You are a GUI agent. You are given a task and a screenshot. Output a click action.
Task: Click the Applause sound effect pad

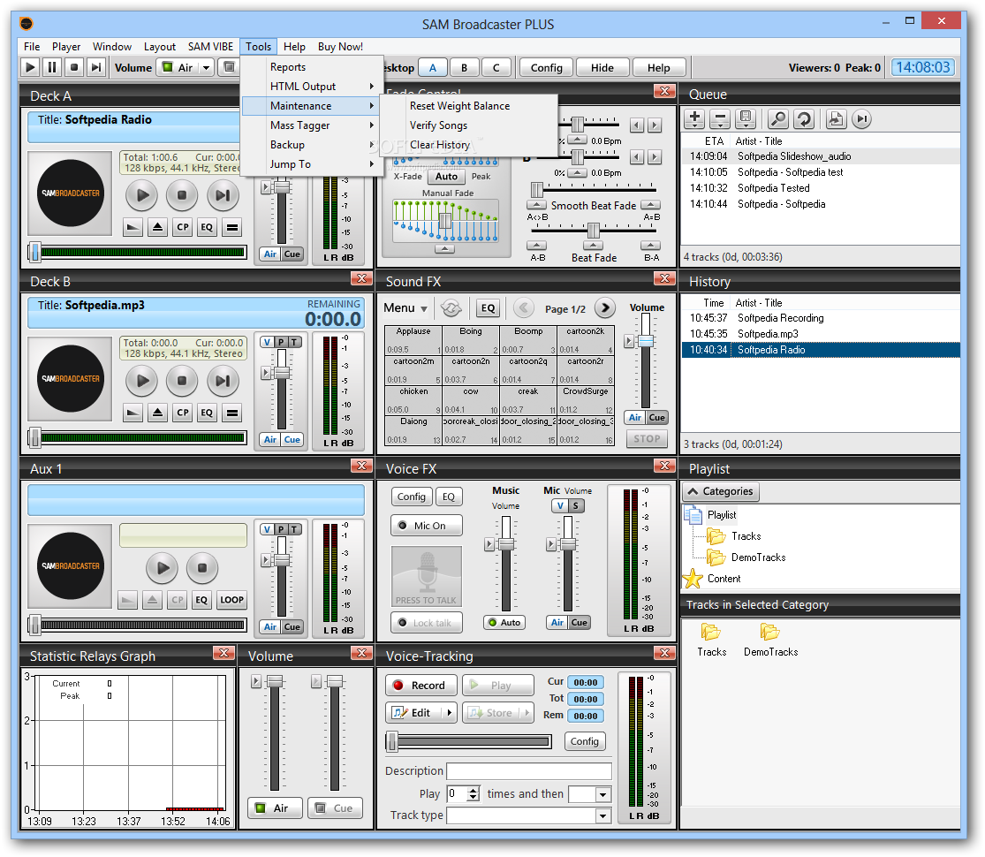tap(413, 340)
